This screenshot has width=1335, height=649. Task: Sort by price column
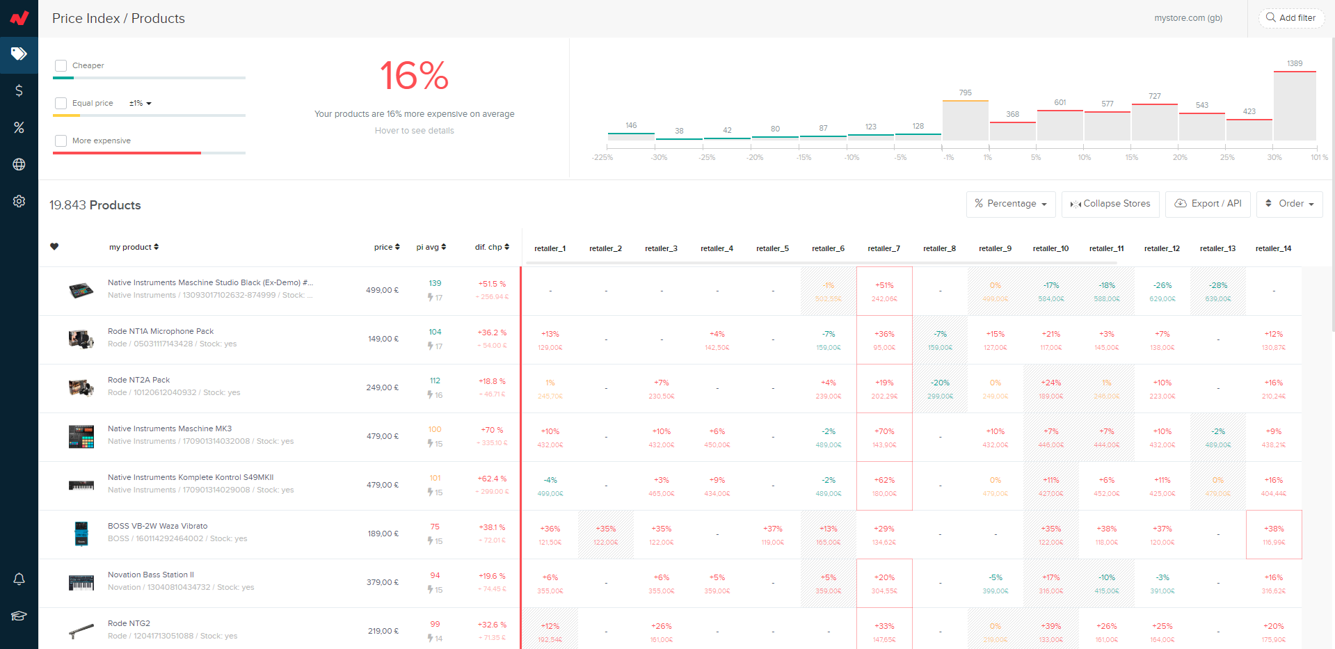coord(387,247)
